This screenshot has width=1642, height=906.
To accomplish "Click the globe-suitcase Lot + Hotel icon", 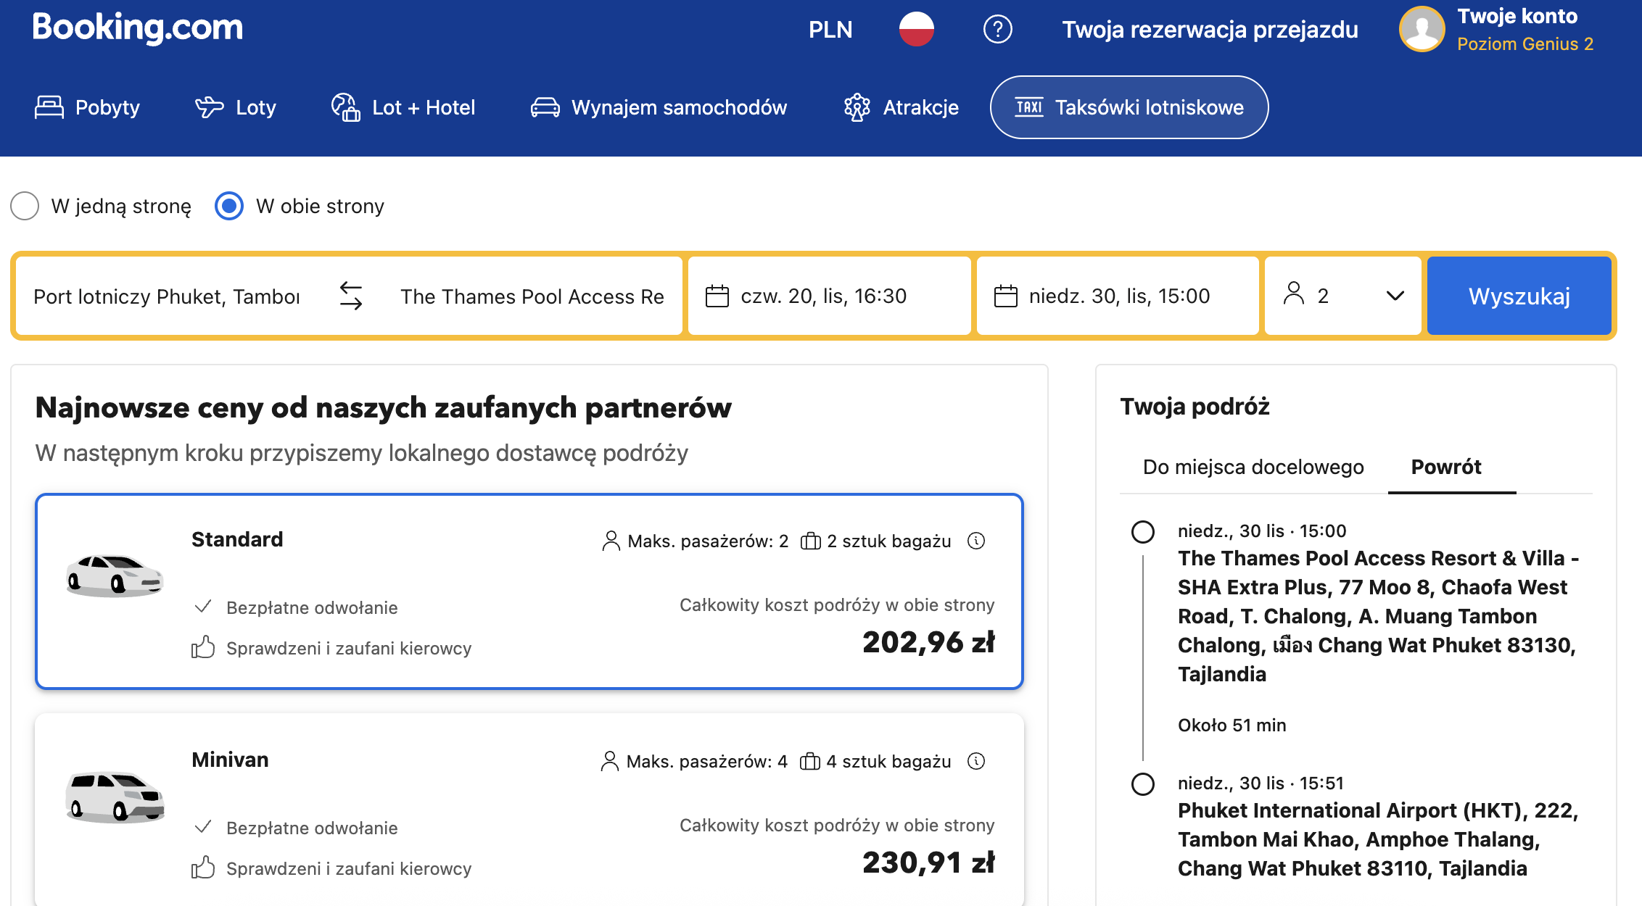I will (x=346, y=107).
